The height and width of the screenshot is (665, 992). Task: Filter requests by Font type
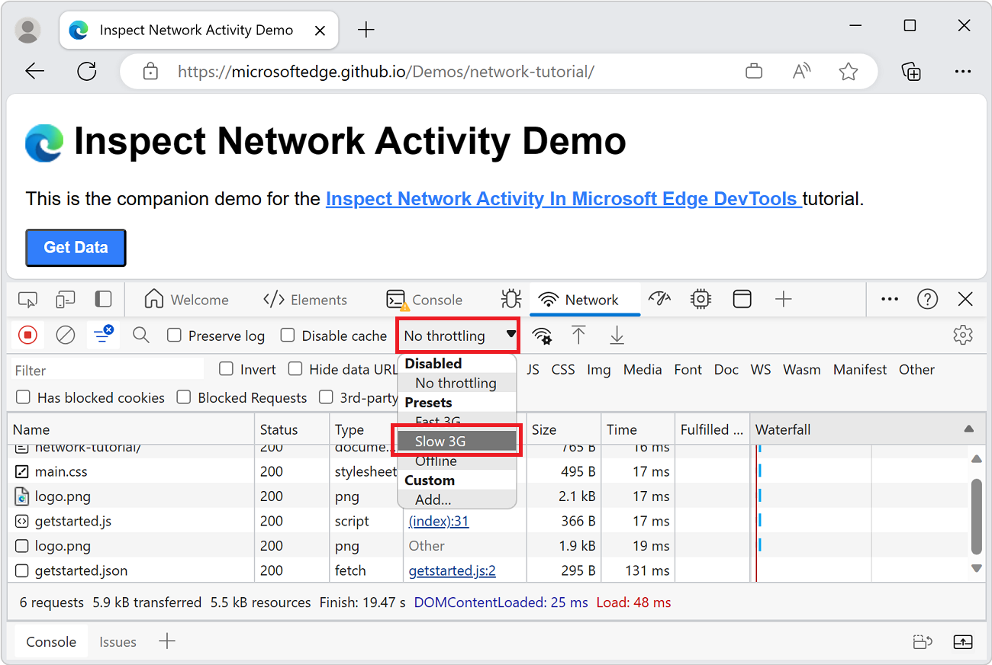(x=688, y=369)
